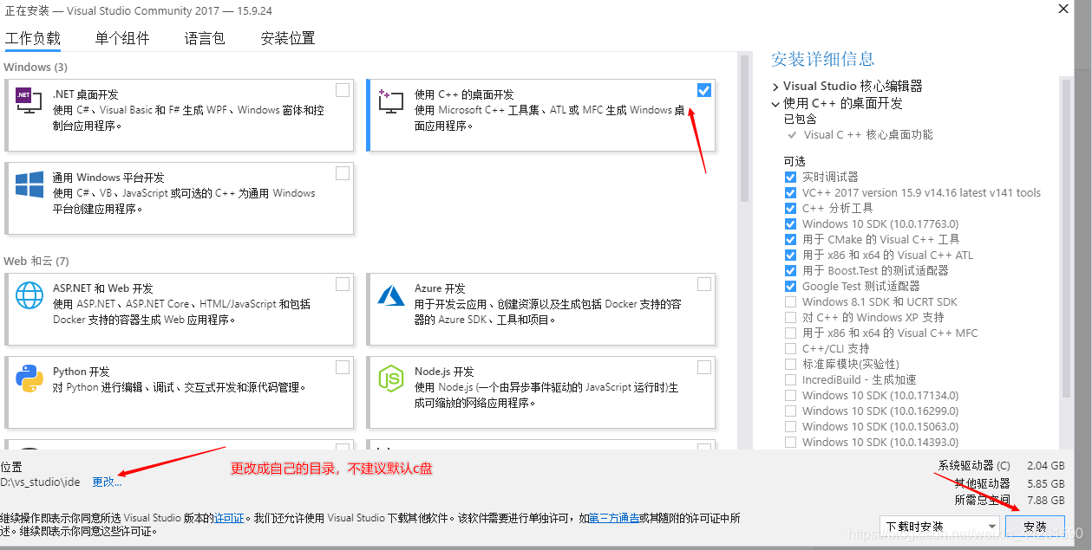Enable the Visual C++ MFC option
This screenshot has height=550, width=1092.
pyautogui.click(x=790, y=333)
